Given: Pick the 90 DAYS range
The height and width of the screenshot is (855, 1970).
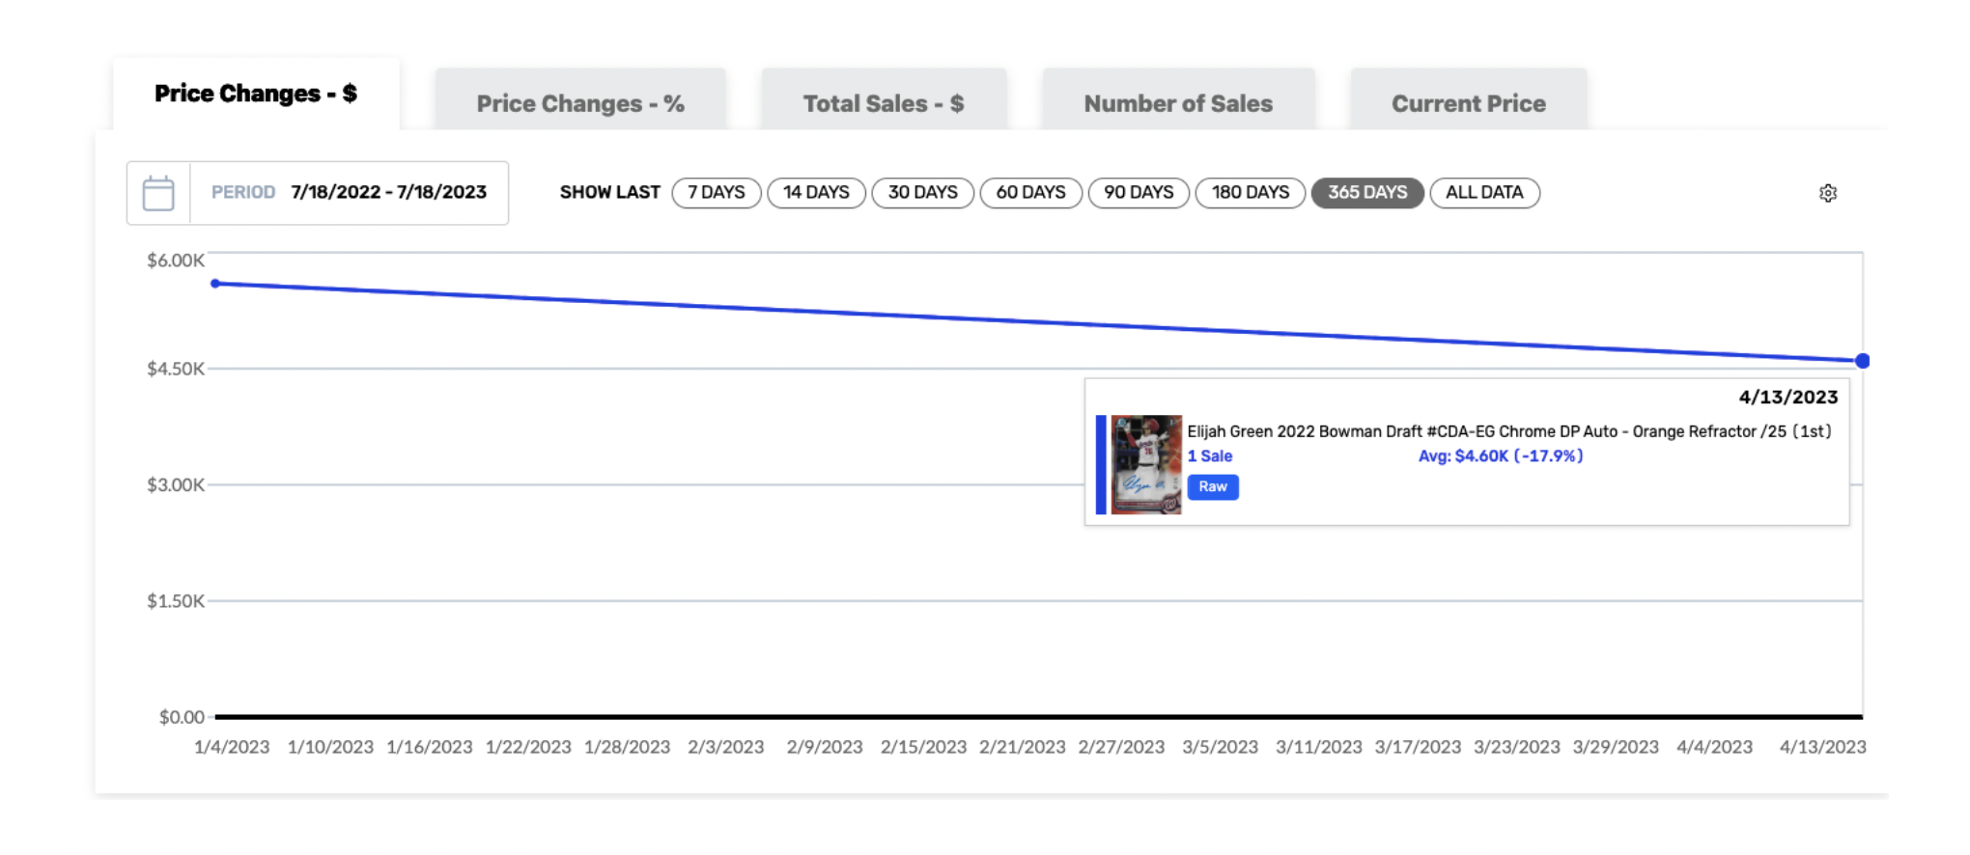Looking at the screenshot, I should click(x=1139, y=192).
